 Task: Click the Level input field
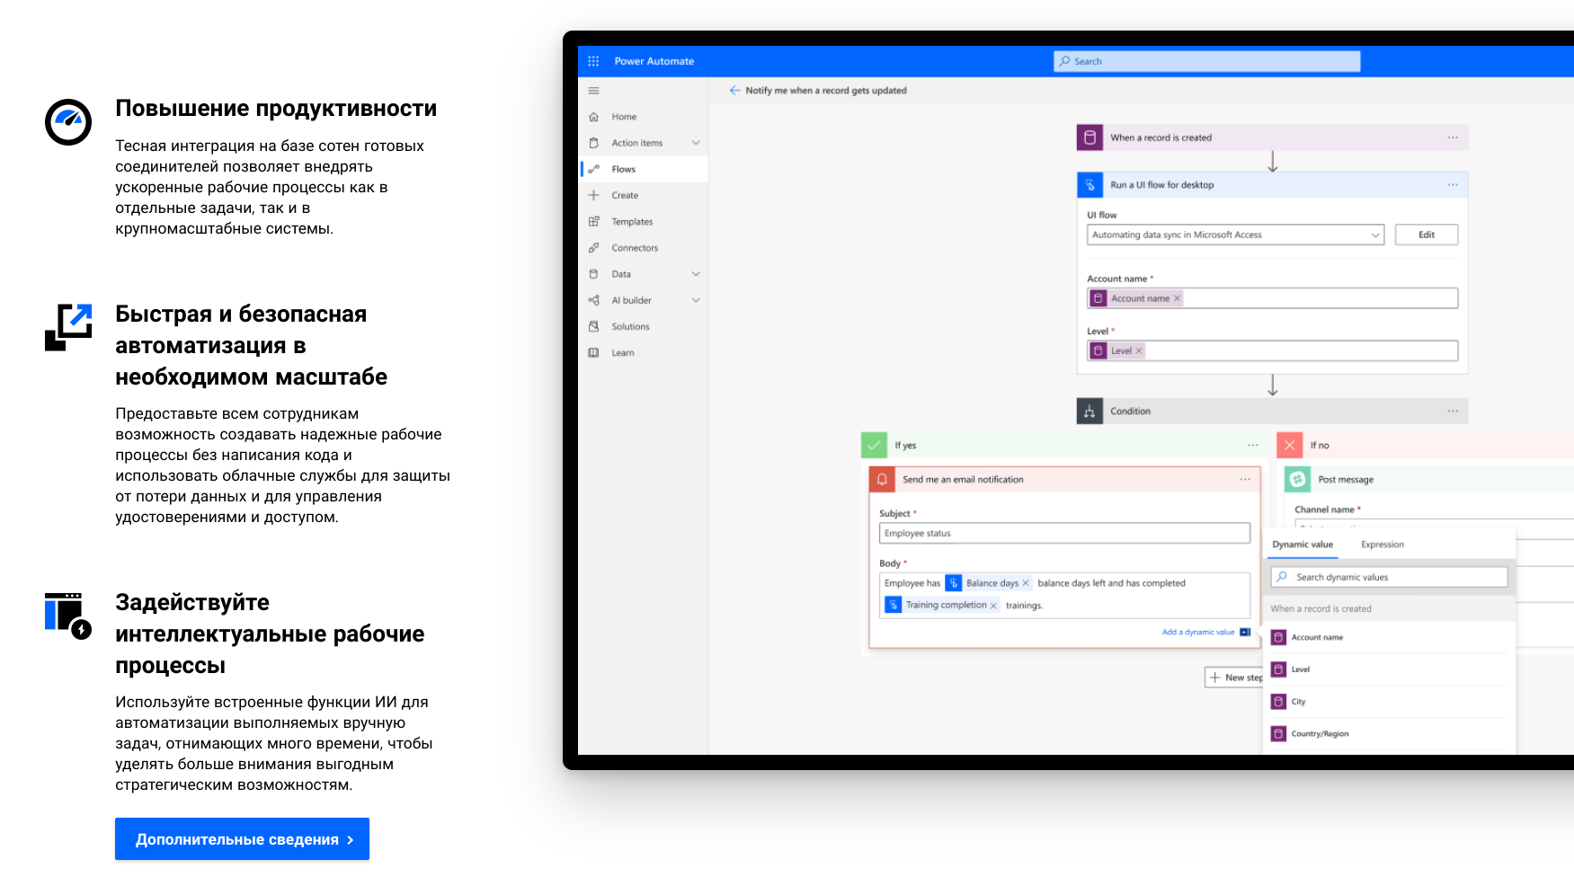1272,350
